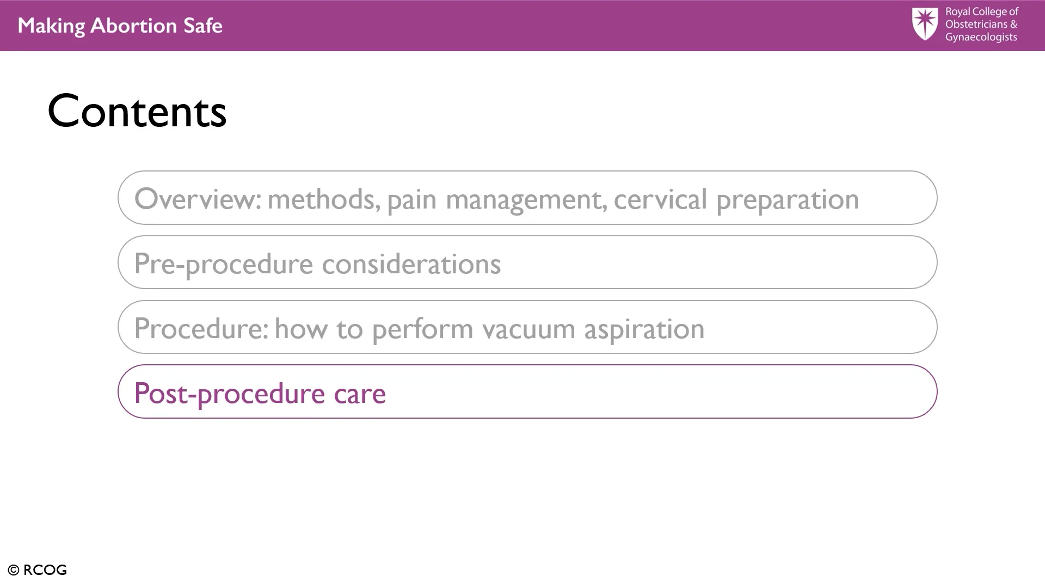Click the 'Overview:' label in first item

(x=198, y=199)
